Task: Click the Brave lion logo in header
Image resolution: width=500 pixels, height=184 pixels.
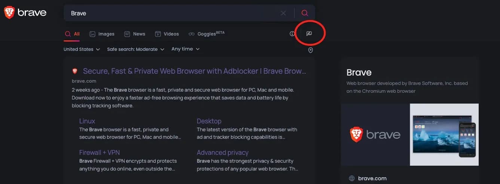Action: tap(25, 13)
